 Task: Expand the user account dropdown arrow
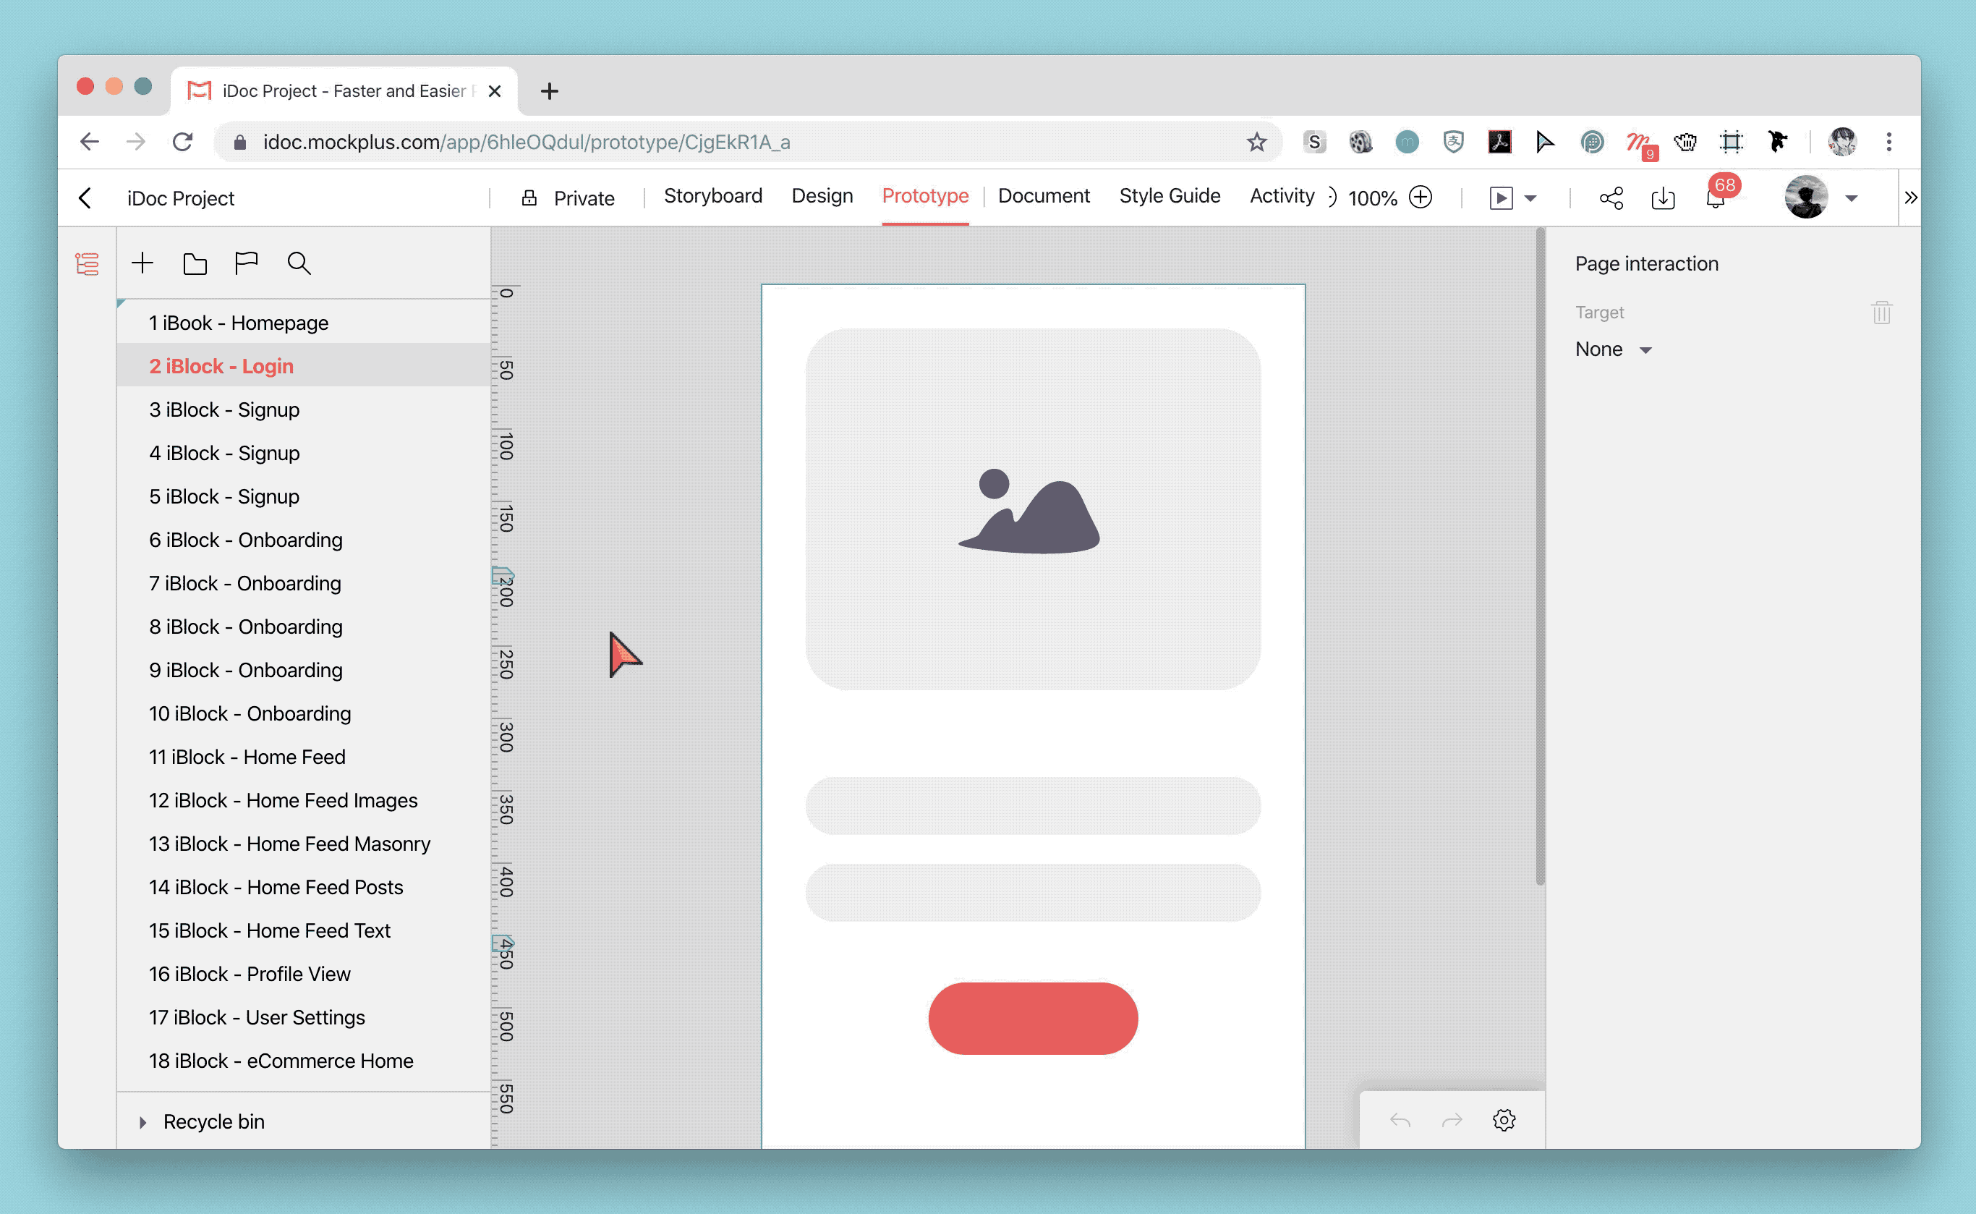point(1851,198)
